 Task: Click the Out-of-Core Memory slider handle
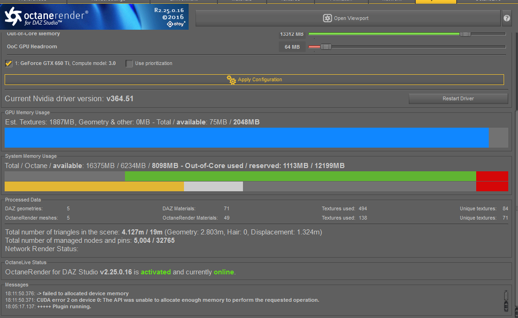[465, 34]
